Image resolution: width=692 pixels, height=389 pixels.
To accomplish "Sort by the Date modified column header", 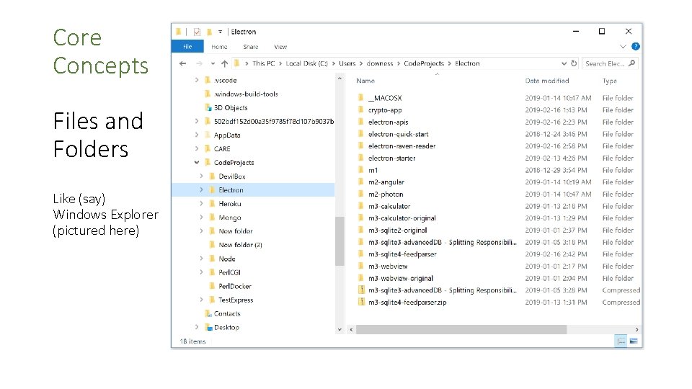I will [547, 81].
